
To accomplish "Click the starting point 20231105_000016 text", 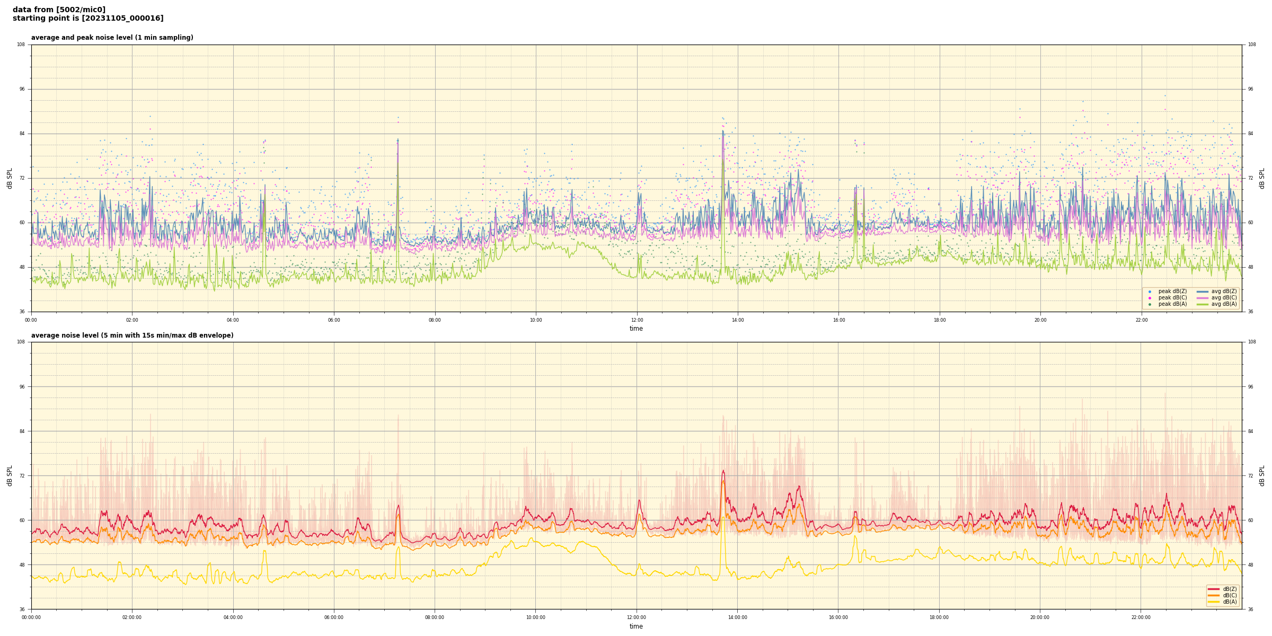I will tap(88, 19).
